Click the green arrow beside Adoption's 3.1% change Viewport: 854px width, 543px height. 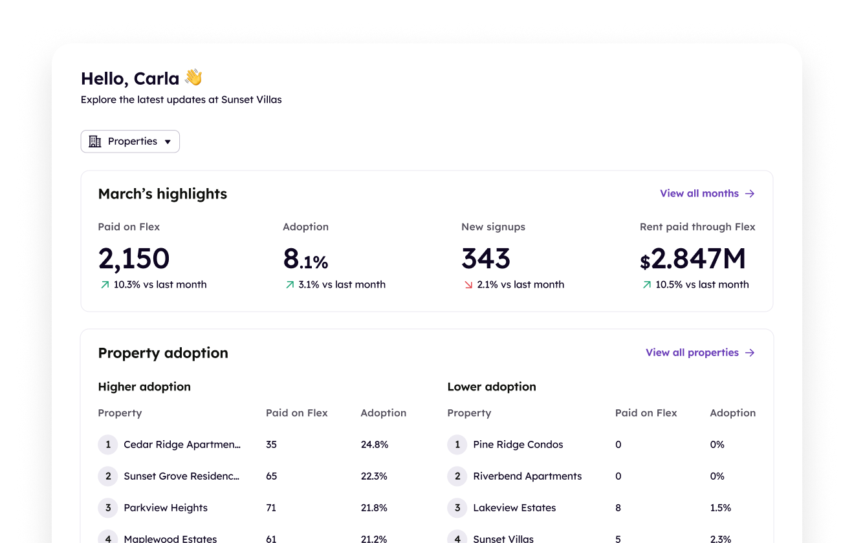pos(290,284)
